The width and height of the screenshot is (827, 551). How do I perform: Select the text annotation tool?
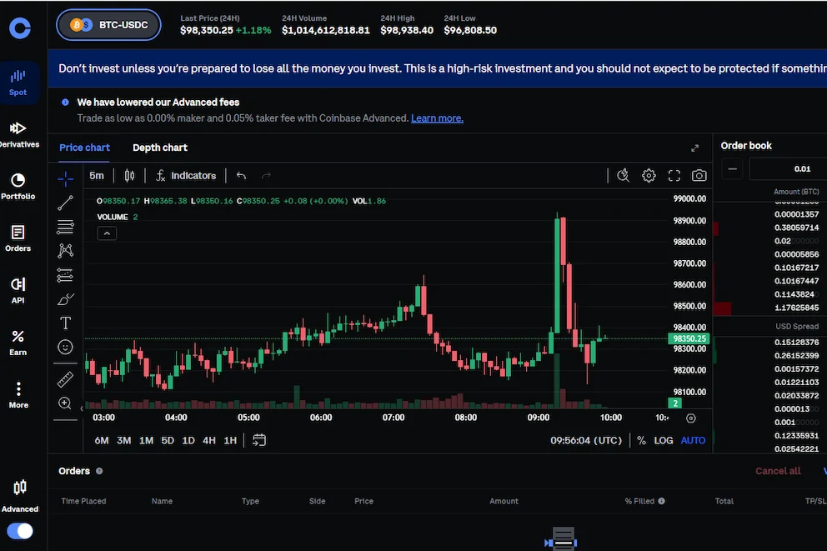tap(65, 323)
